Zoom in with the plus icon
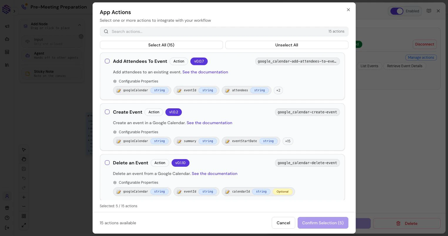 pyautogui.click(x=24, y=197)
